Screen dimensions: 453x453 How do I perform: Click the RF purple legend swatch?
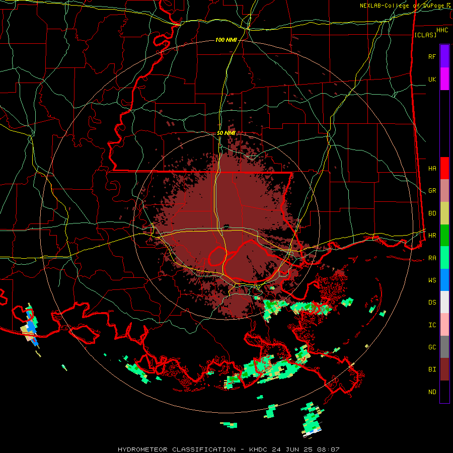click(x=444, y=56)
